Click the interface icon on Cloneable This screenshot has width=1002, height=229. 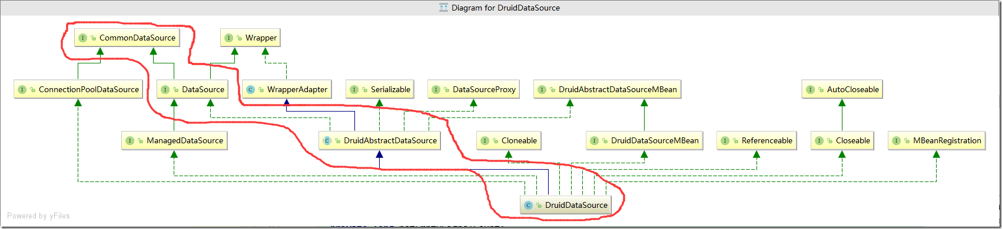point(485,141)
